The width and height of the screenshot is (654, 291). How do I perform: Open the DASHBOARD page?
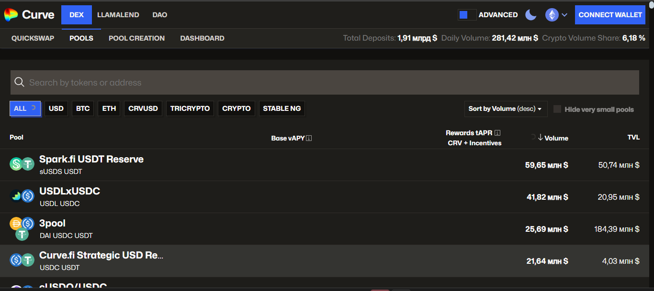click(202, 38)
